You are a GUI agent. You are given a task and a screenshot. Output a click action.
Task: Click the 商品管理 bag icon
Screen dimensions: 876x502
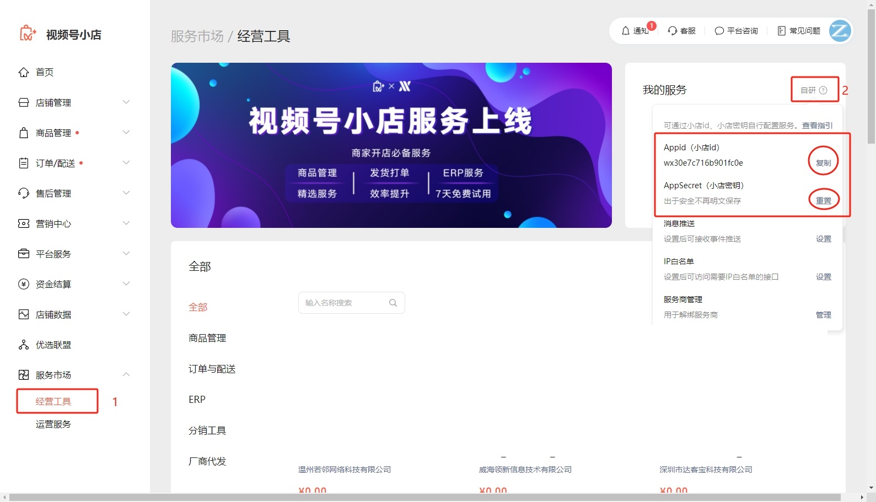click(x=24, y=133)
